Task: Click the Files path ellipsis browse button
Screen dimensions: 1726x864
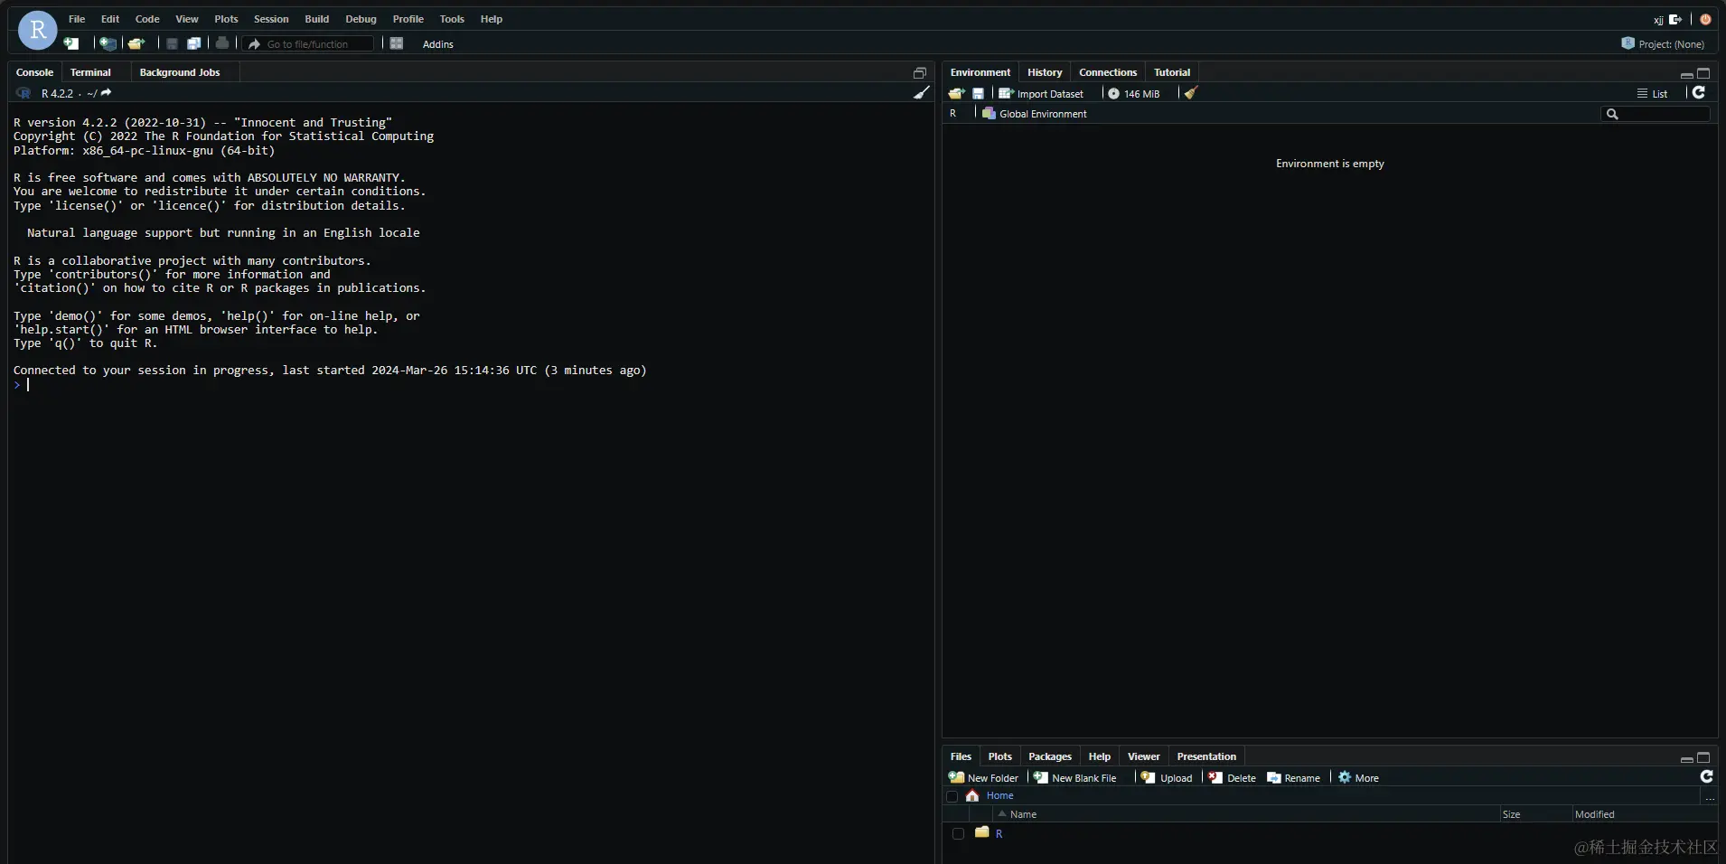Action: click(x=1710, y=796)
